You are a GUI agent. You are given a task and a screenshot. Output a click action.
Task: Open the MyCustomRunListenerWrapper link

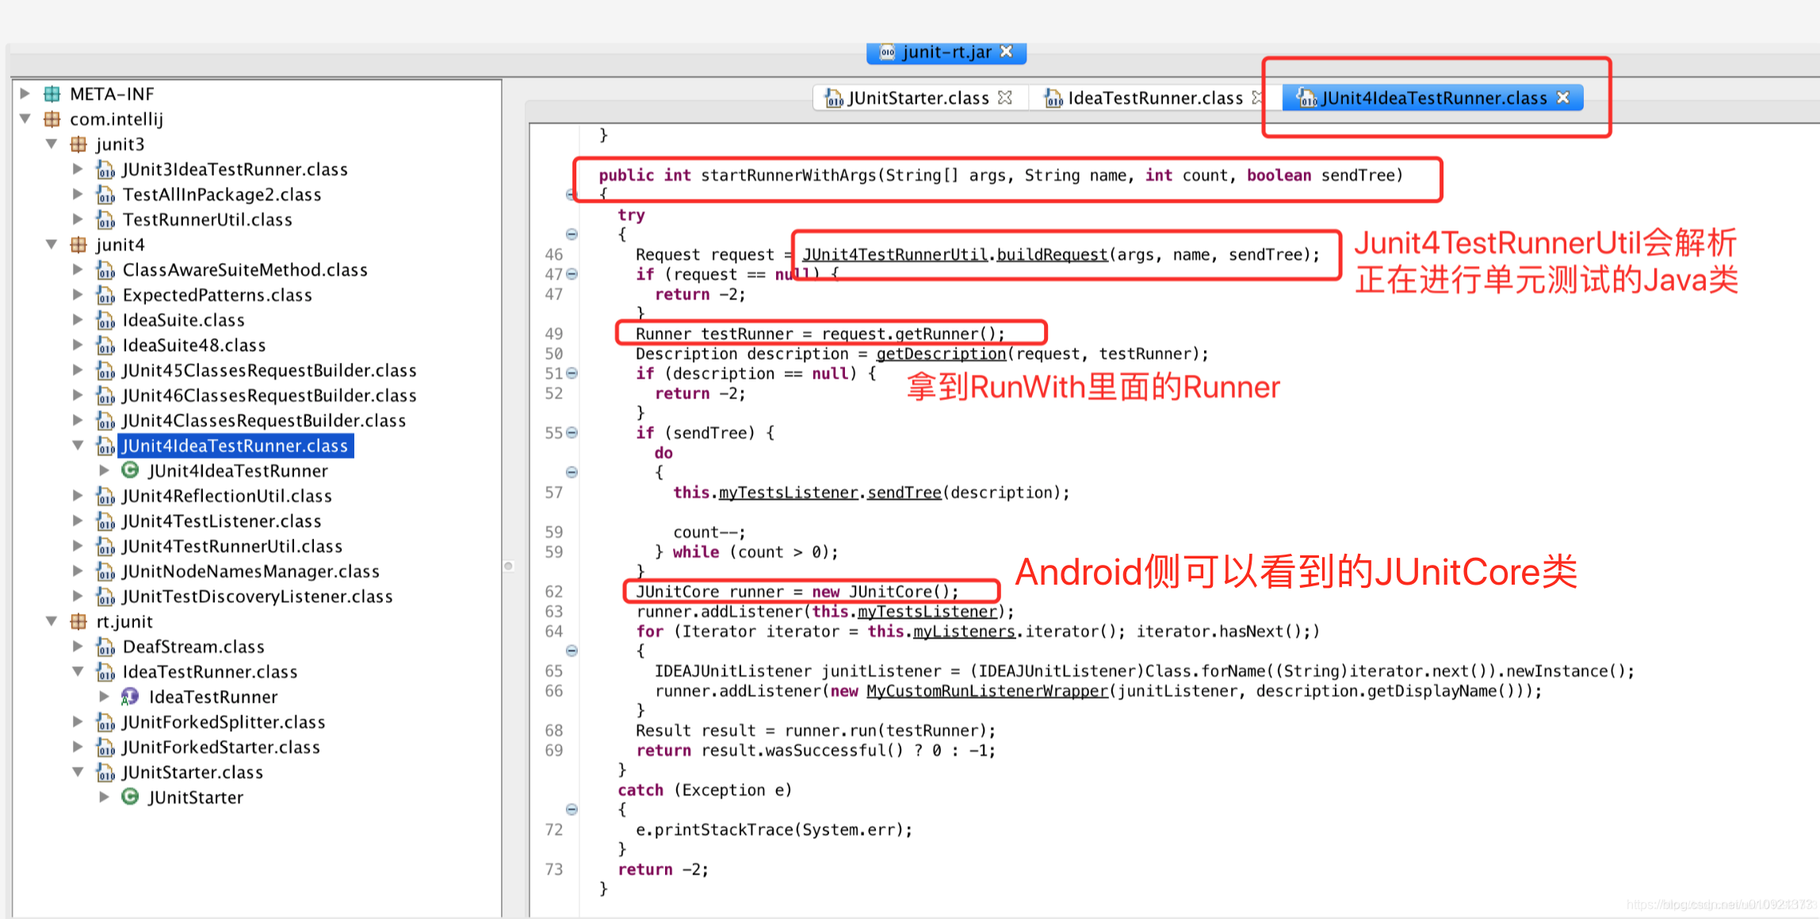coord(987,691)
